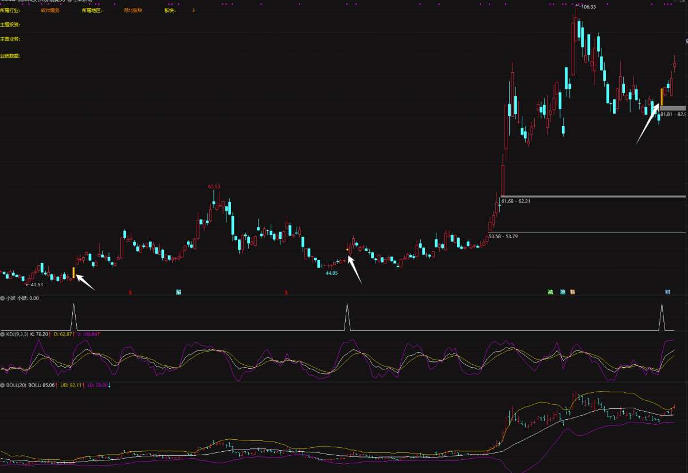
Task: Click the KDJ(9,3,3) indicator name
Action: click(17, 334)
